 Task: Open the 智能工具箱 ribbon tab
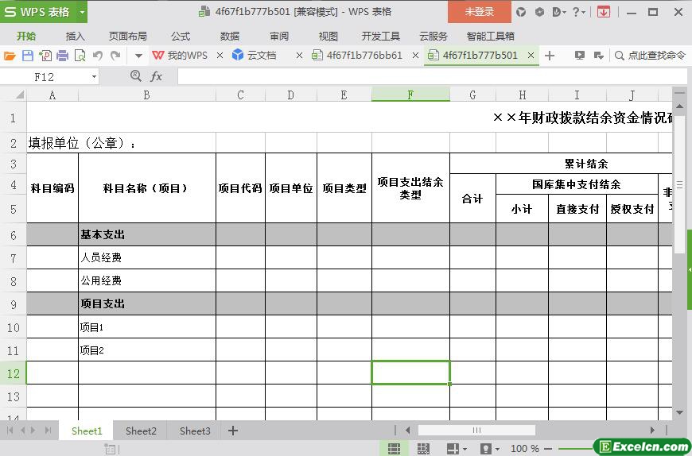pyautogui.click(x=490, y=36)
